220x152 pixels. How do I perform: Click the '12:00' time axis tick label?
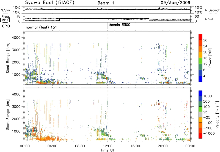point(108,146)
